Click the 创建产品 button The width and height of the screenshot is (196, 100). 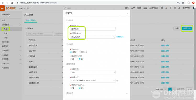pyautogui.click(x=187, y=28)
